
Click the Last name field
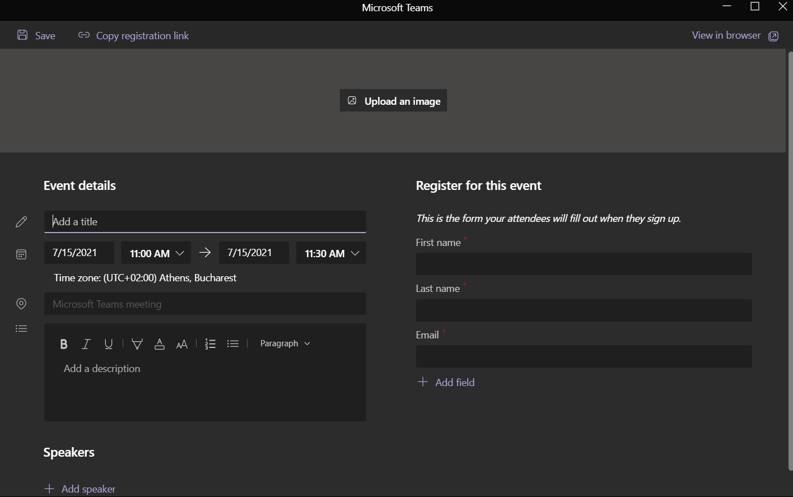coord(584,310)
